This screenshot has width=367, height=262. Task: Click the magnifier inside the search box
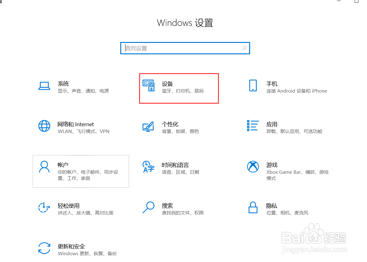pos(244,48)
